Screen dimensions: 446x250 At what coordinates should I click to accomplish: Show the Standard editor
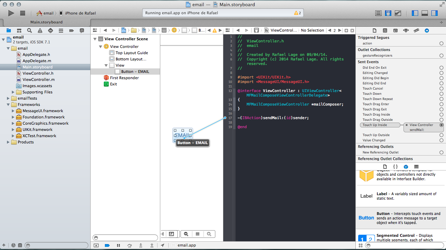(x=378, y=13)
